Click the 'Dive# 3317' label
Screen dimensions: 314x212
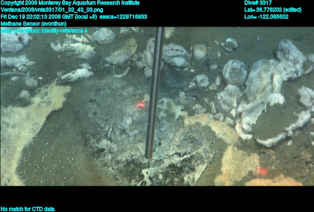coord(258,3)
